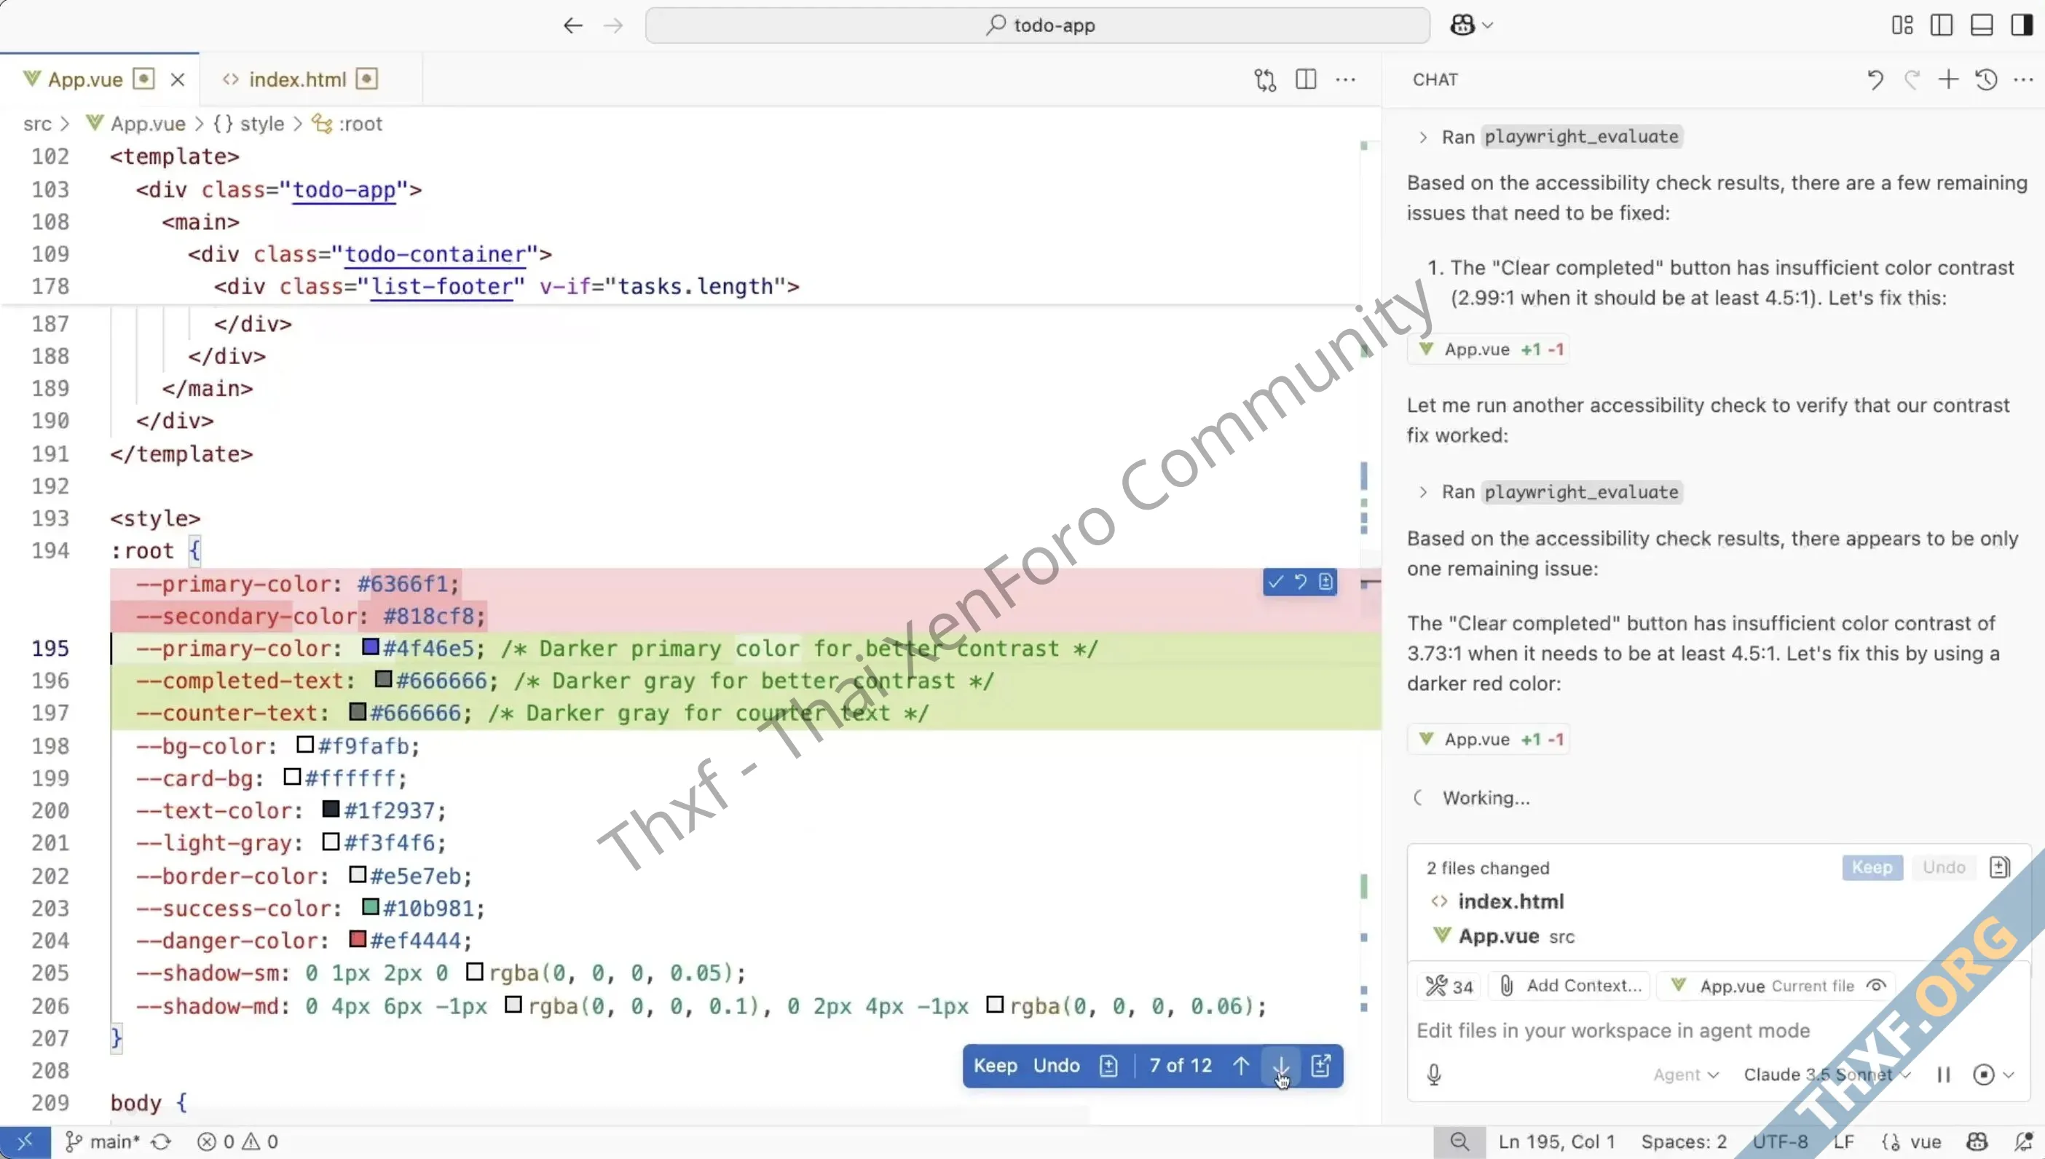Screen dimensions: 2045x1159
Task: Click Undo in the floating review toolbar
Action: point(1056,1066)
